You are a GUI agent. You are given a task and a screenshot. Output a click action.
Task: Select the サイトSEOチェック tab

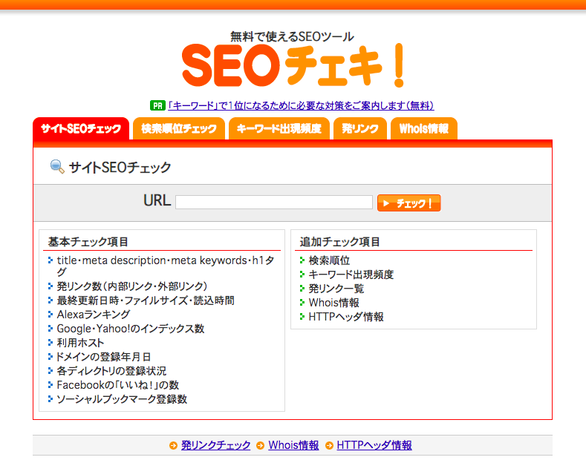(x=81, y=129)
